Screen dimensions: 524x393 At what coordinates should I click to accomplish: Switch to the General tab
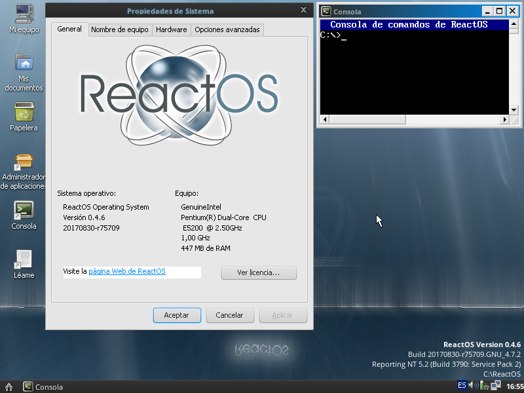point(69,29)
